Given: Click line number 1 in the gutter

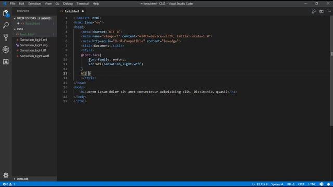Looking at the screenshot, I should click(66, 18).
